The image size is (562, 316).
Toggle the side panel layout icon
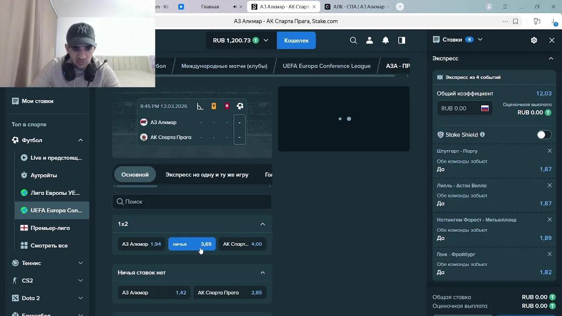tap(402, 40)
